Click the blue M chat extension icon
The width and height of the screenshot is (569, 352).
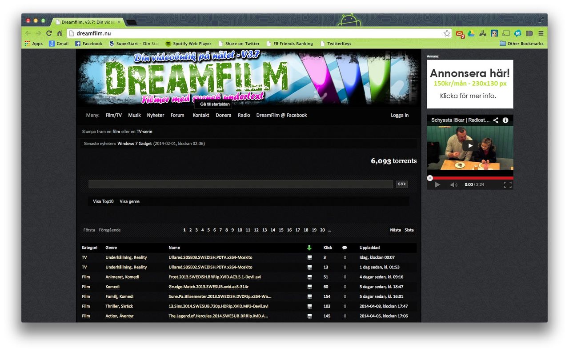tap(517, 33)
